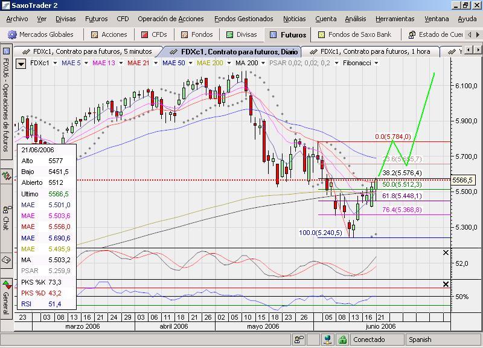483x348 pixels.
Task: Expand the FDXc1 instrument dropdown
Action: pyautogui.click(x=55, y=63)
